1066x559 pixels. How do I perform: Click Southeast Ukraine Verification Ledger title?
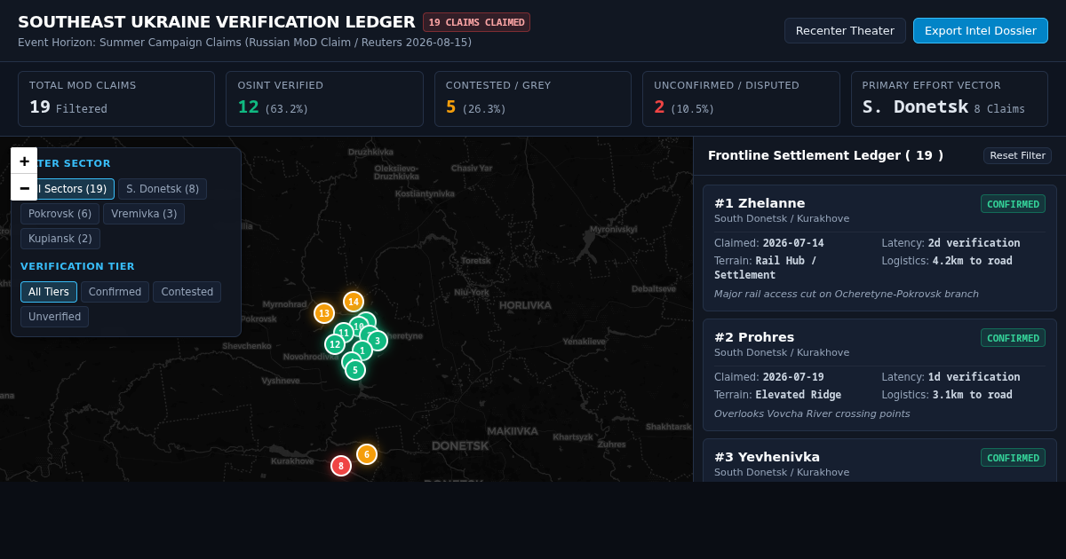pos(217,22)
